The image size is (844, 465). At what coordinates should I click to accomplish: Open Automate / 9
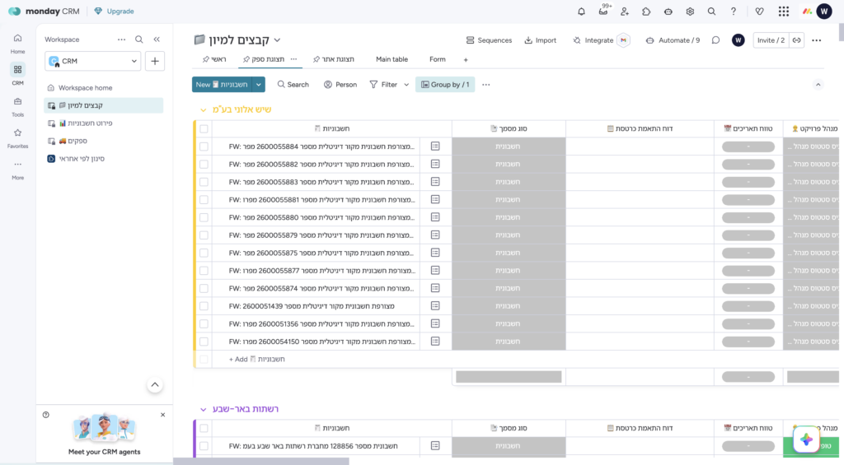[673, 40]
